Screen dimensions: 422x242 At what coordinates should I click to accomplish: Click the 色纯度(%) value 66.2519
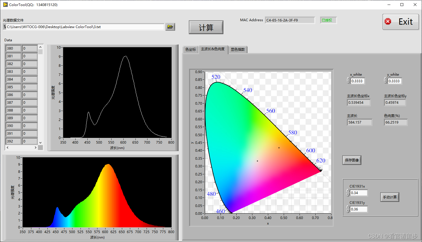point(396,122)
